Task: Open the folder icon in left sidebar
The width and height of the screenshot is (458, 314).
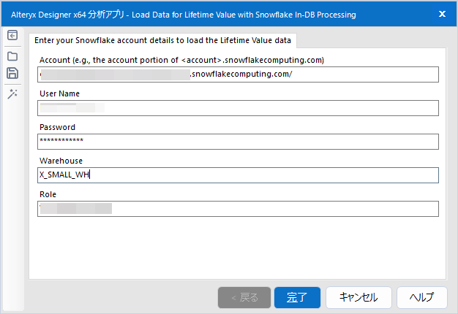Action: (x=12, y=55)
